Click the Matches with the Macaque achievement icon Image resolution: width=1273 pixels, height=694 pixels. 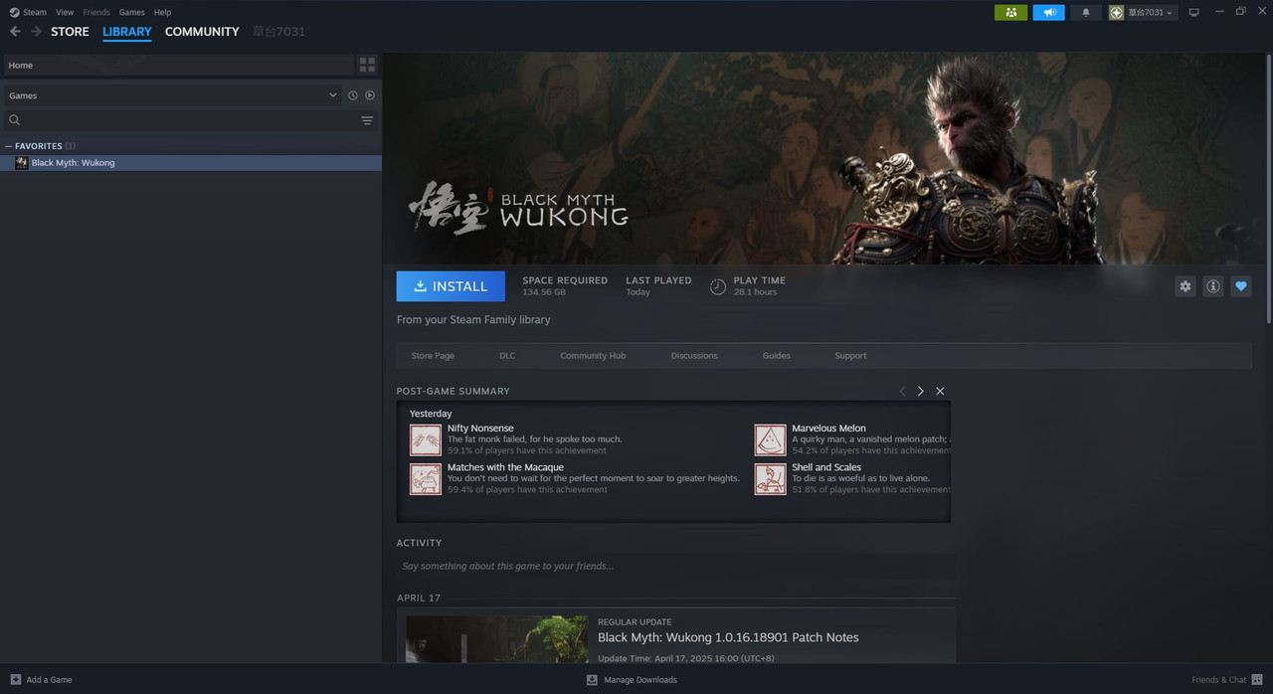coord(426,479)
